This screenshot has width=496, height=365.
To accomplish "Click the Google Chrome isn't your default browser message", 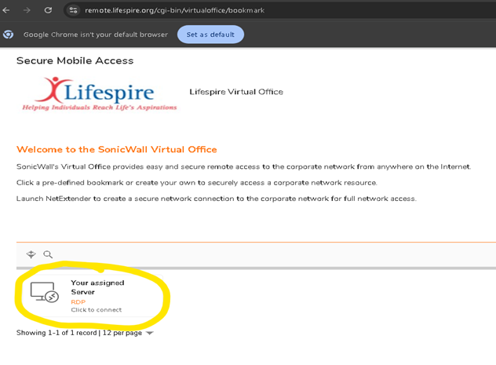I will [96, 35].
